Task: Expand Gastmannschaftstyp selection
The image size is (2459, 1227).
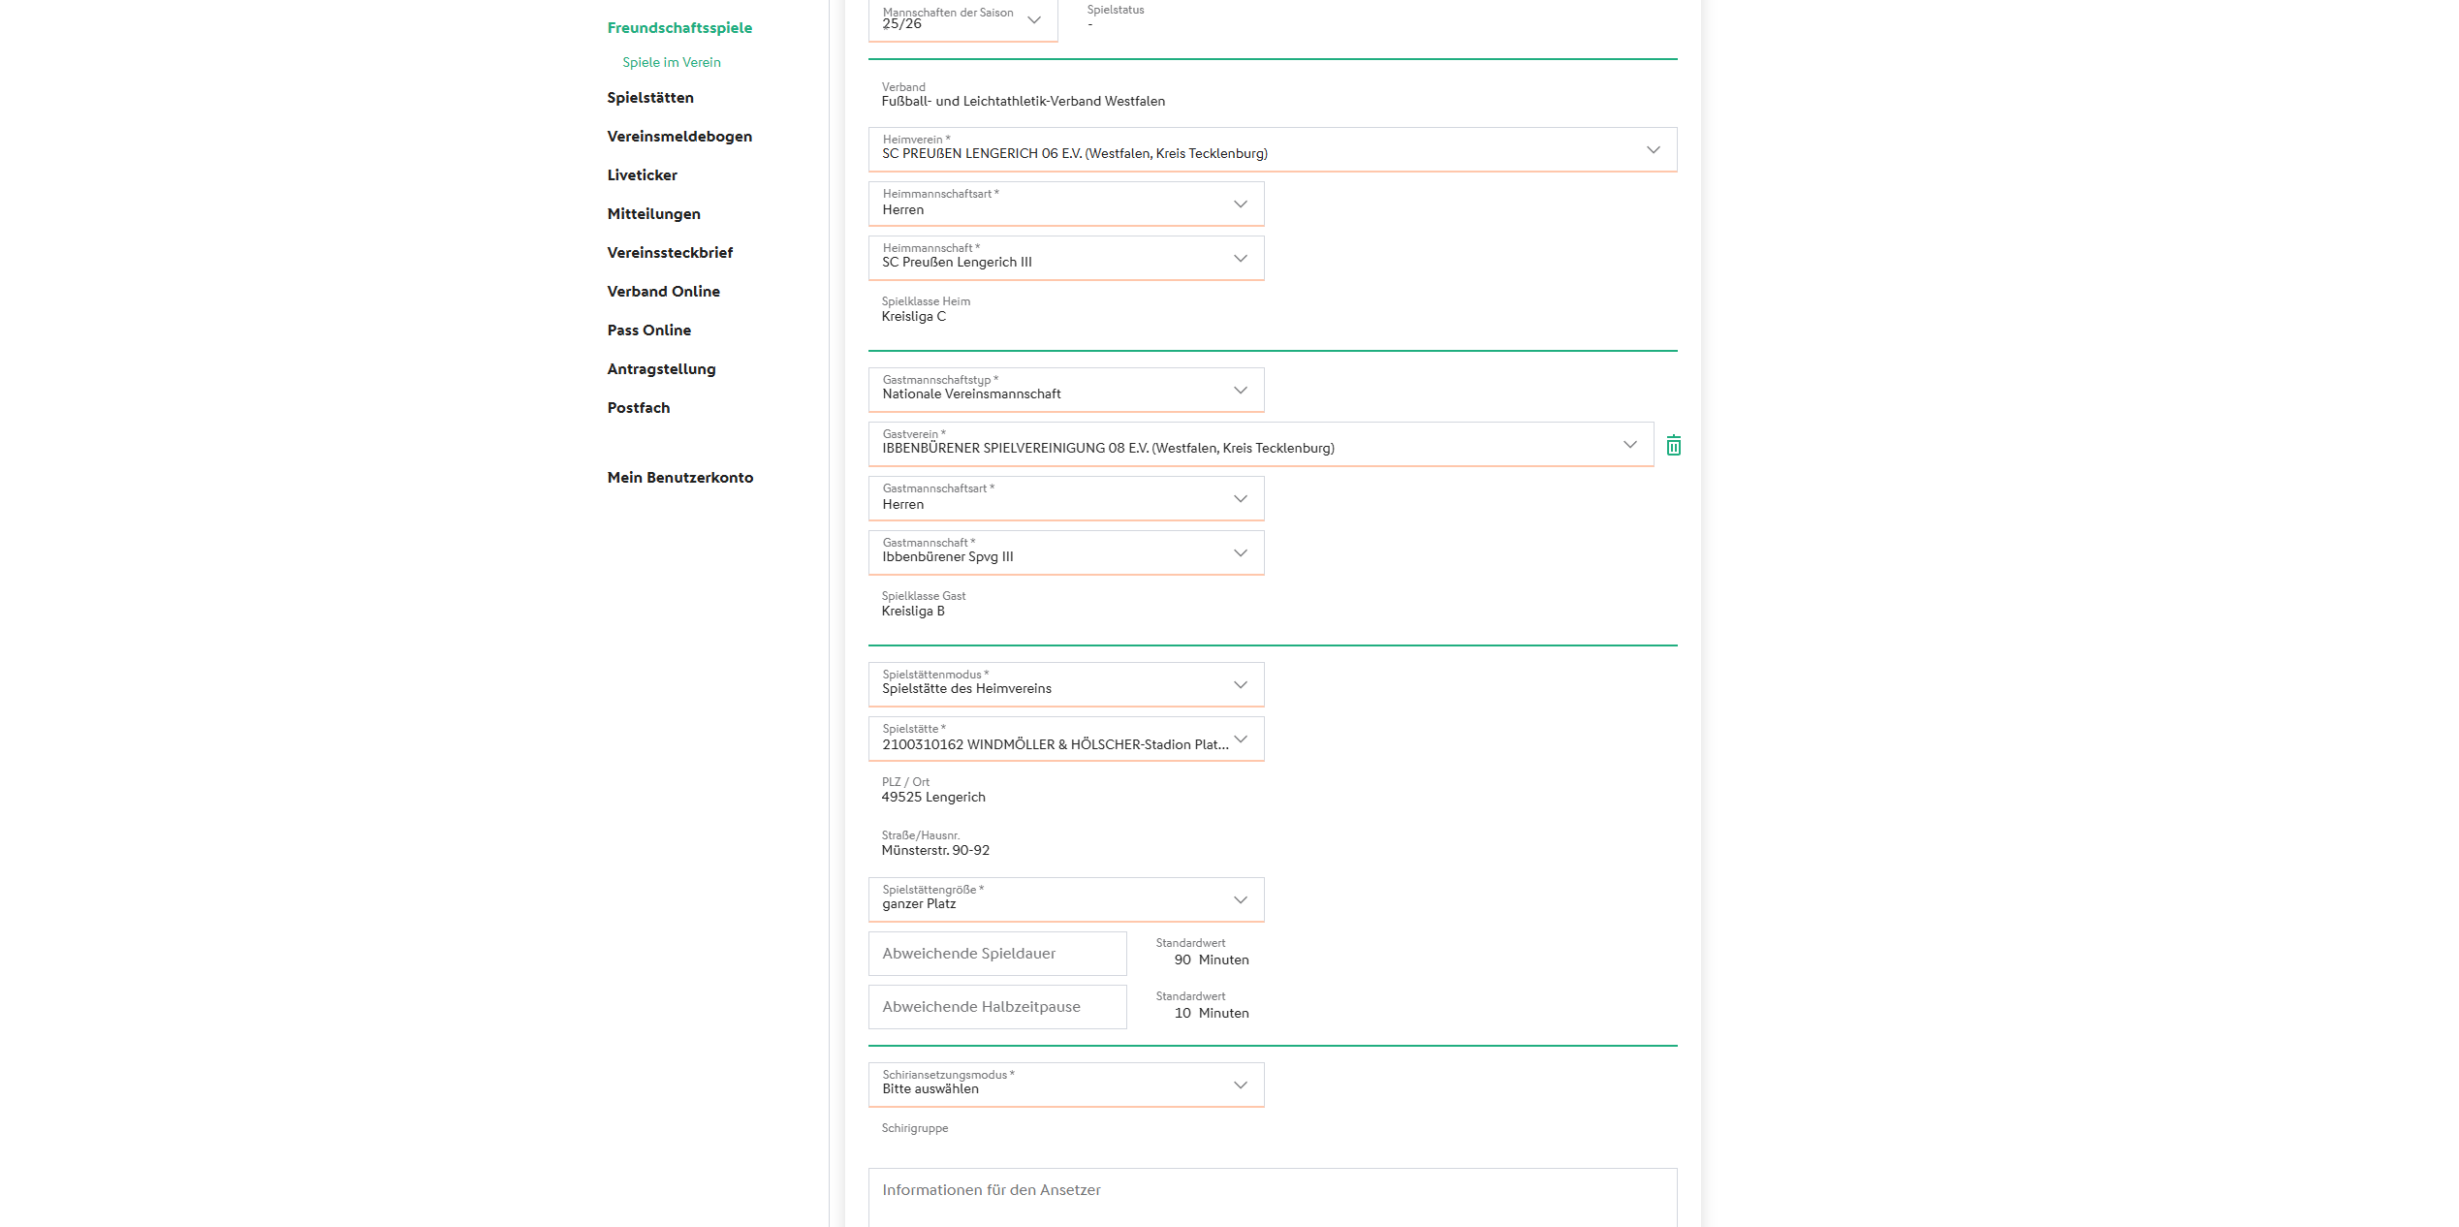Action: point(1065,391)
